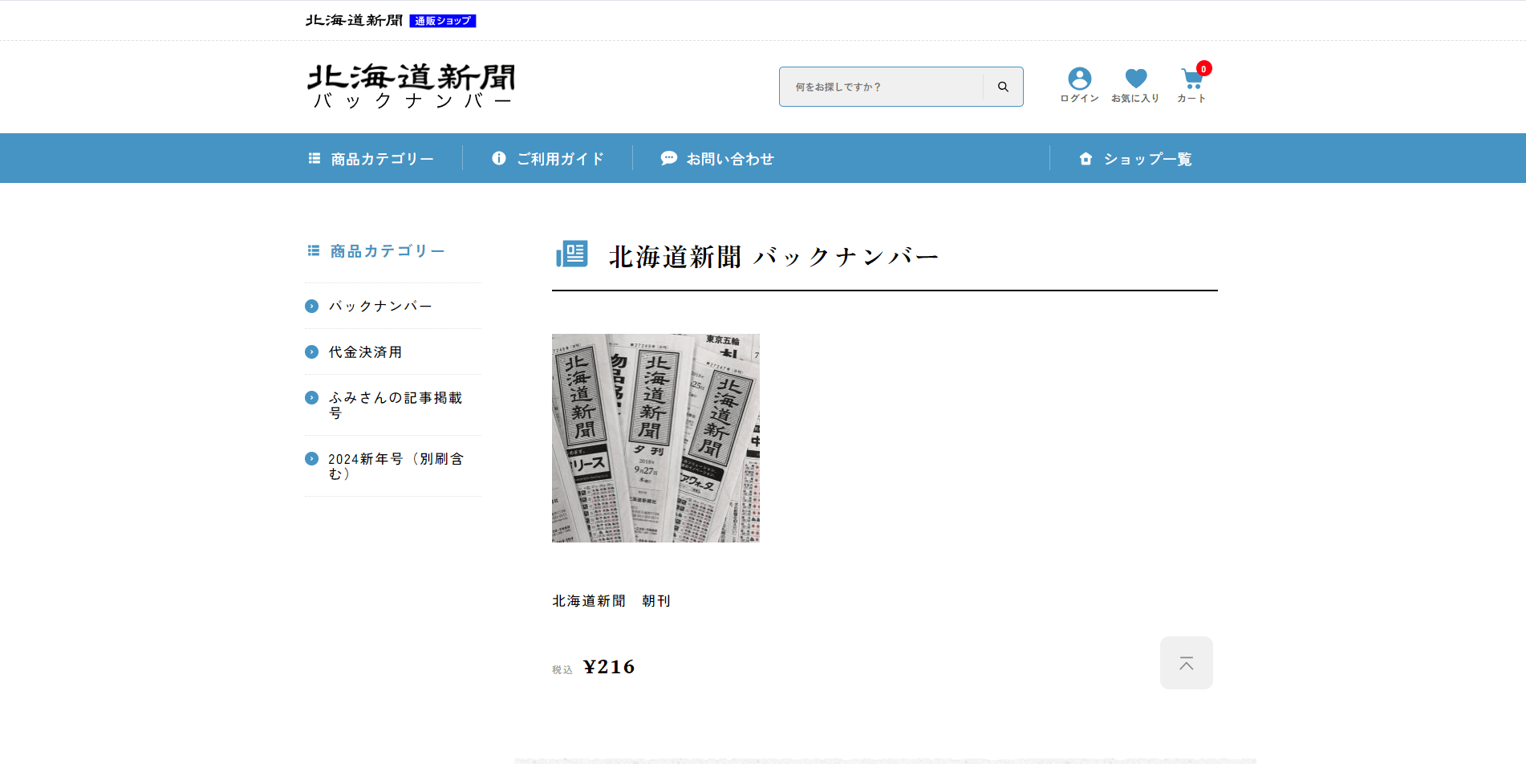Image resolution: width=1526 pixels, height=764 pixels.
Task: Click the arrow bullet next to ふみさんの記事掲載号
Action: (312, 398)
